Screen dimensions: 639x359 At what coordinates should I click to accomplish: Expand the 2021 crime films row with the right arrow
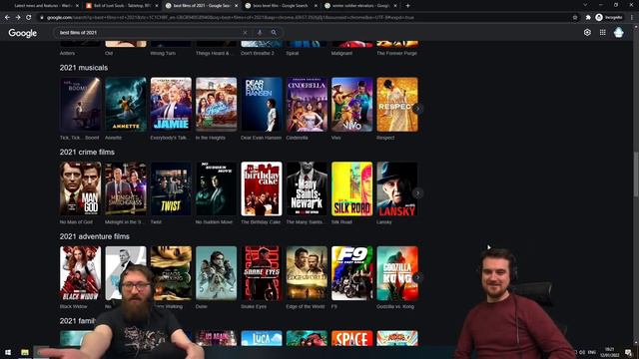417,192
